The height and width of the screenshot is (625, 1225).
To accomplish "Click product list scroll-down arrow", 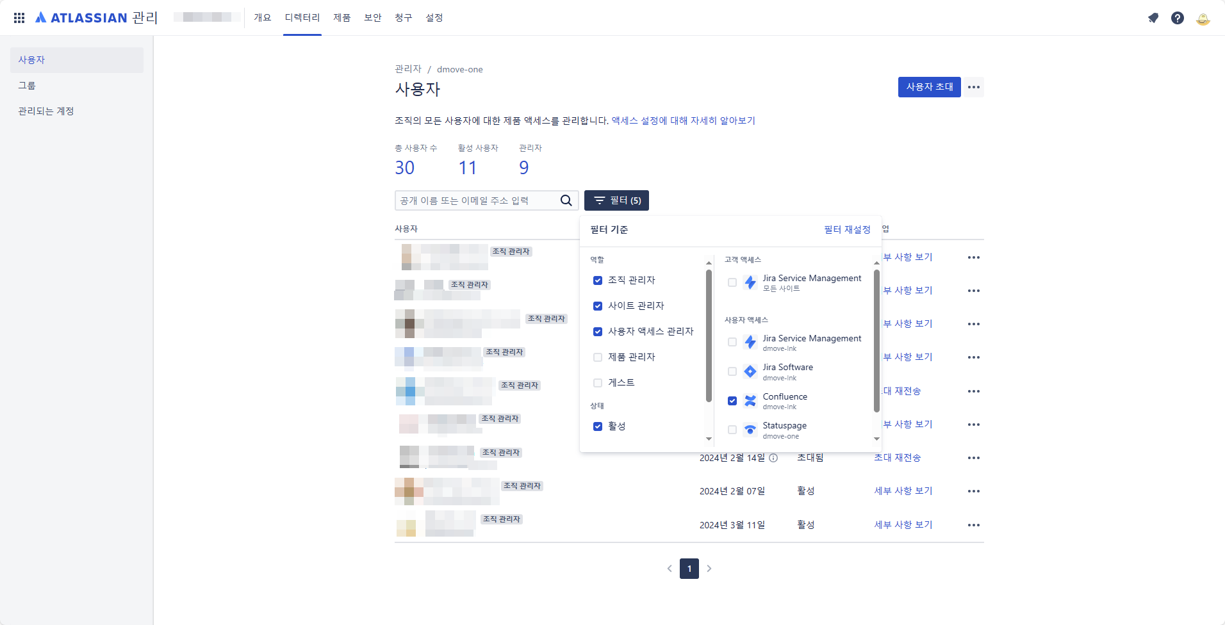I will (876, 439).
